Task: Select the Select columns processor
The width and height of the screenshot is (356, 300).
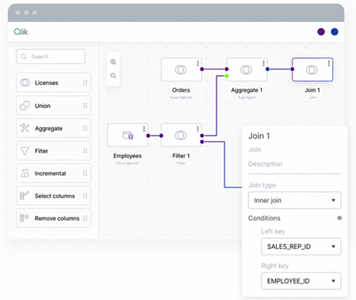Action: tap(53, 196)
